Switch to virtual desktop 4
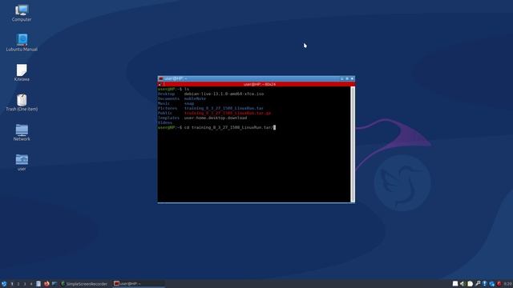Viewport: 513px width, 288px height. [x=31, y=284]
